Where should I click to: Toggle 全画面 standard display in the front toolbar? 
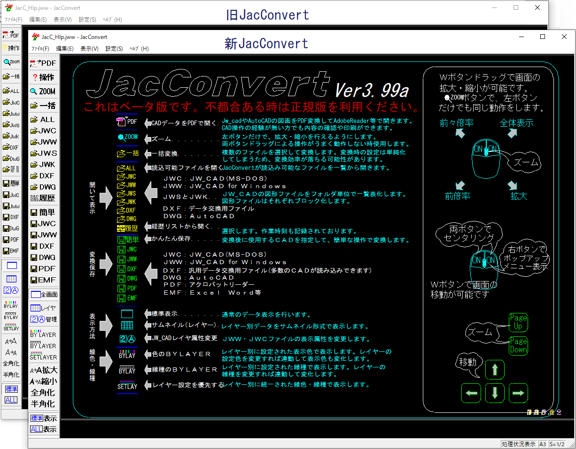click(43, 295)
